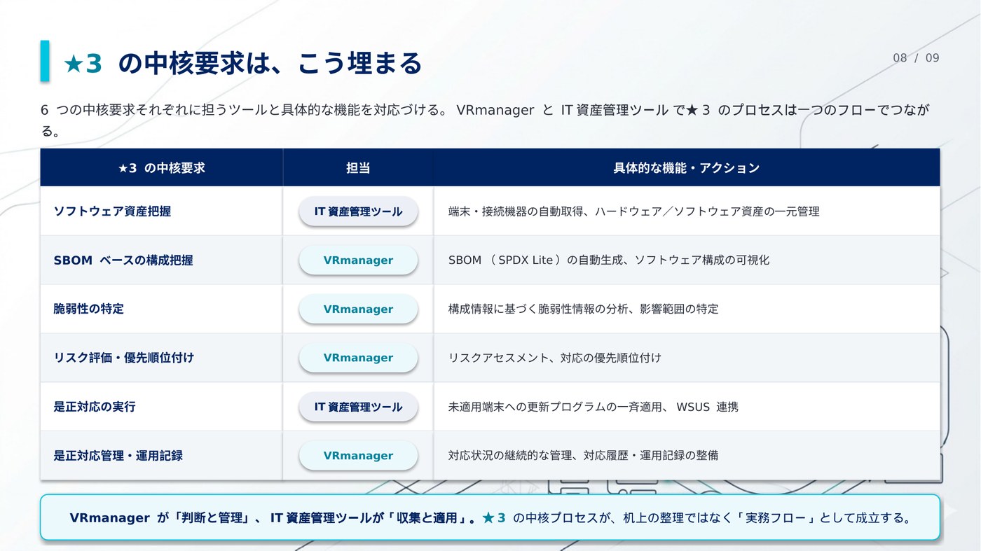Click the '★3 の中核要求' column header

tap(162, 168)
